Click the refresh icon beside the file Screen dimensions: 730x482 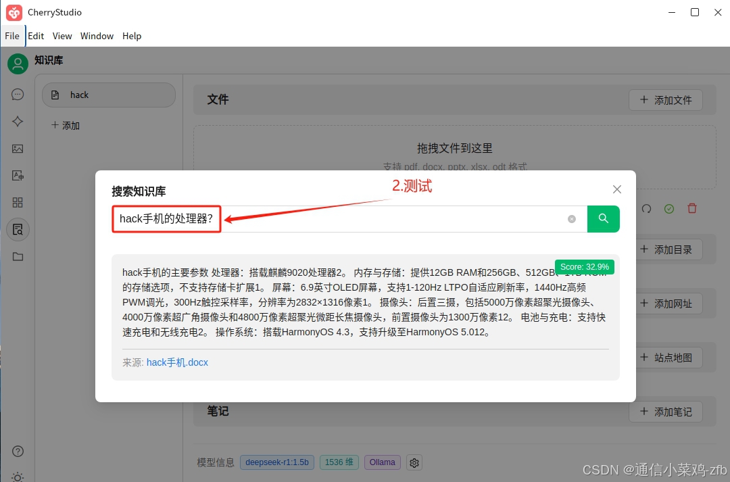pyautogui.click(x=646, y=209)
